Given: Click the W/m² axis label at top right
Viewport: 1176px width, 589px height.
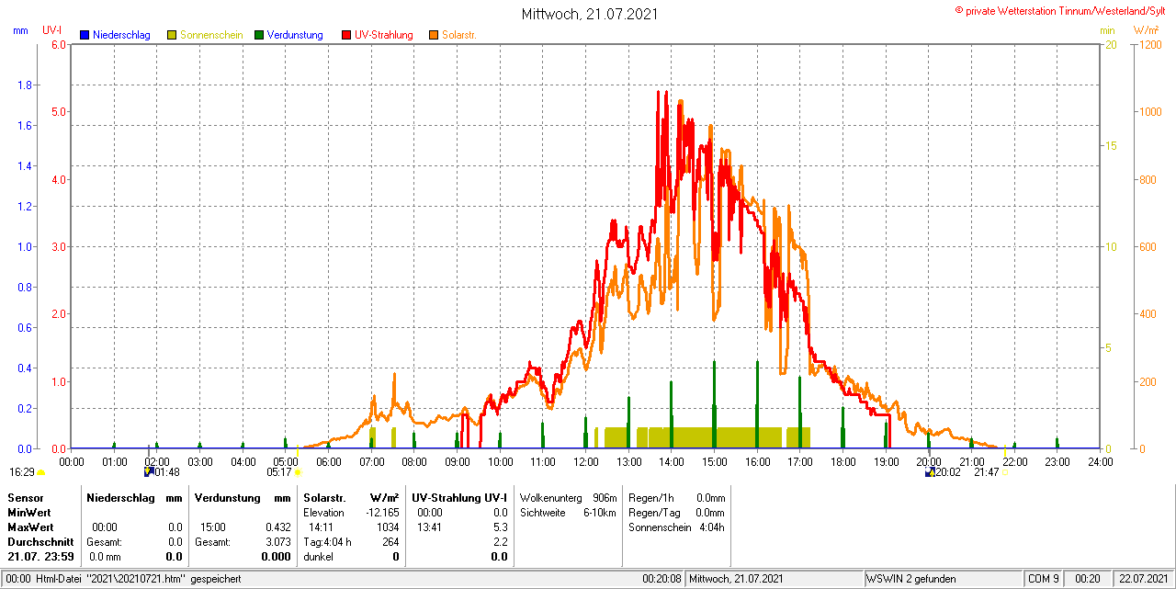Looking at the screenshot, I should (x=1146, y=30).
